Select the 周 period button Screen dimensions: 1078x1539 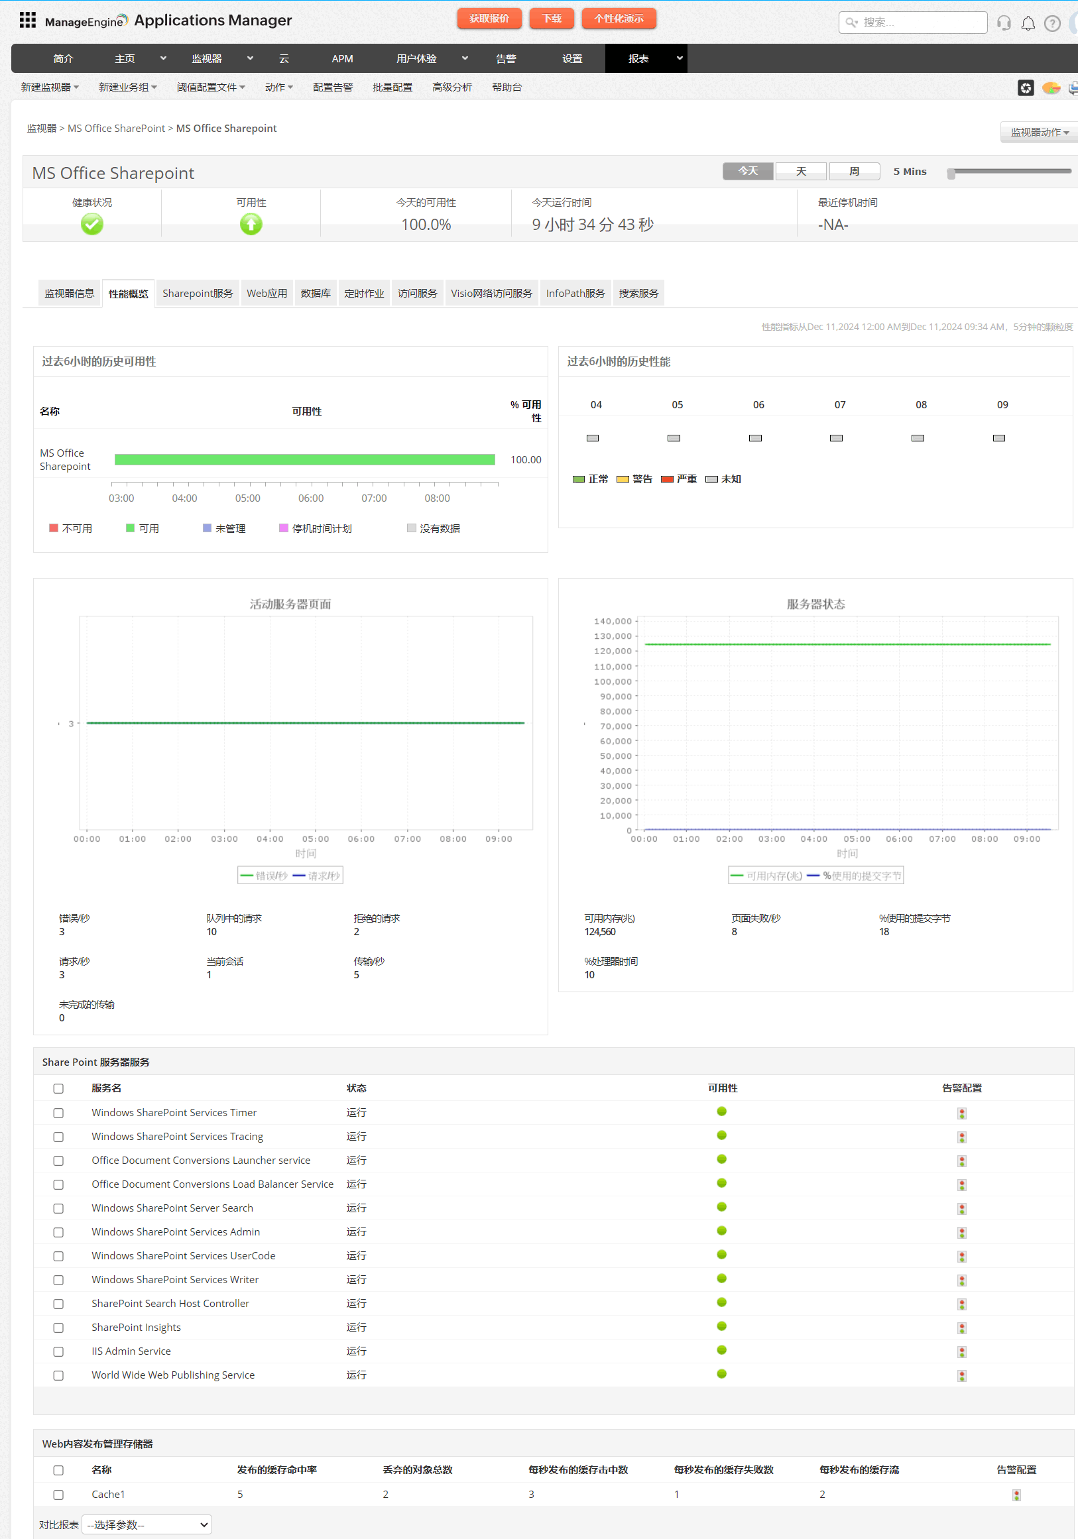pyautogui.click(x=854, y=171)
